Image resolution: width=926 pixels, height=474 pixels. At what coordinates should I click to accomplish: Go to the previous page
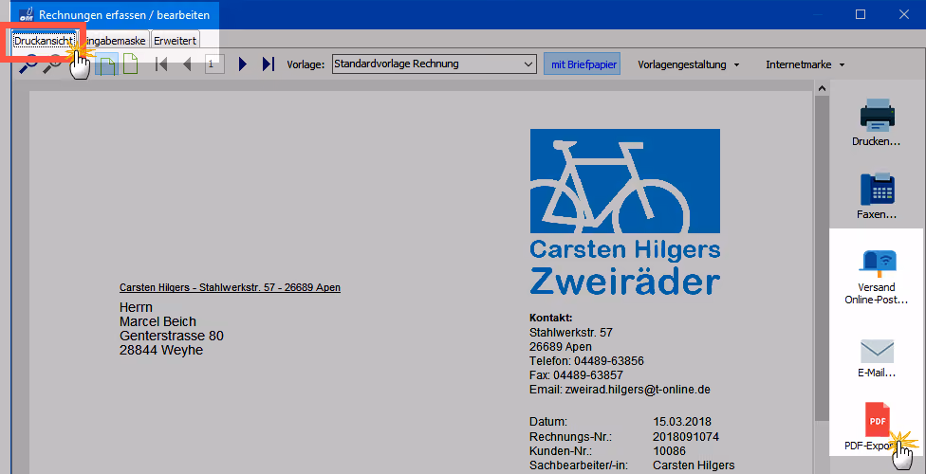[x=187, y=64]
